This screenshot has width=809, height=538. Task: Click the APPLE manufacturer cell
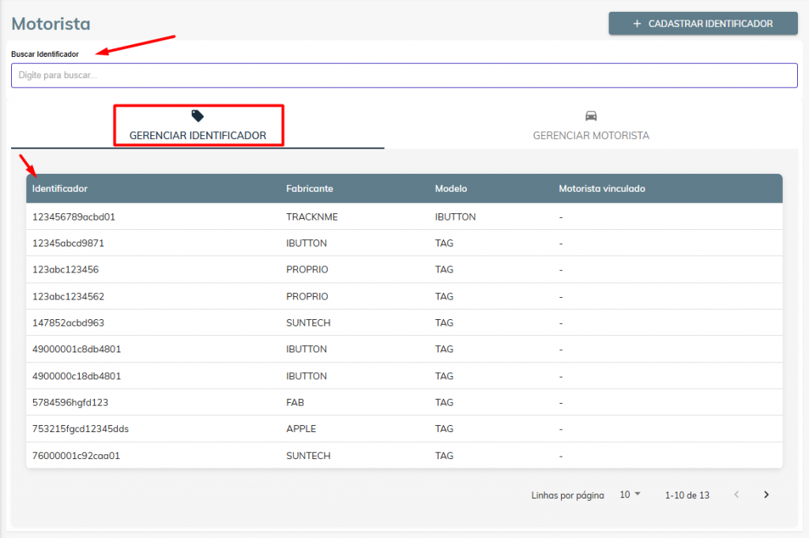(x=301, y=429)
